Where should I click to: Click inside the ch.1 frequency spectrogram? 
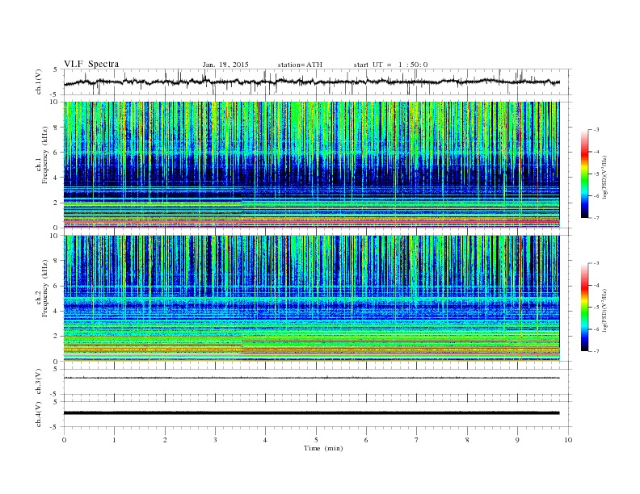point(312,165)
